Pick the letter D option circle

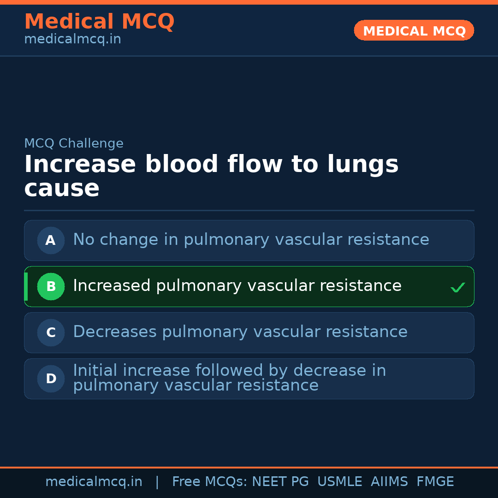pyautogui.click(x=51, y=379)
